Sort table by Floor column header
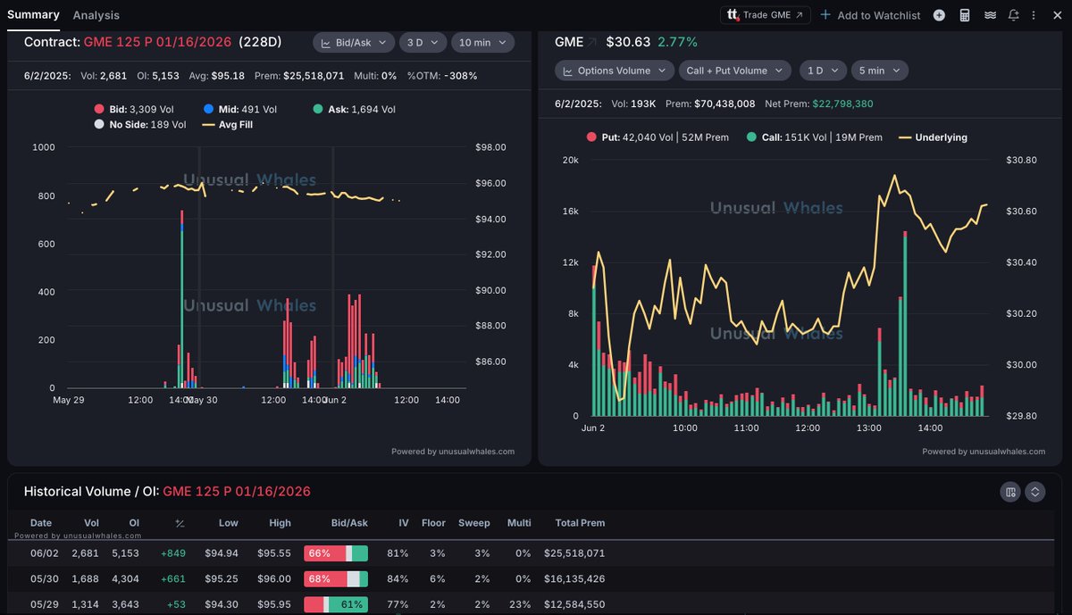This screenshot has height=615, width=1072. [x=433, y=523]
